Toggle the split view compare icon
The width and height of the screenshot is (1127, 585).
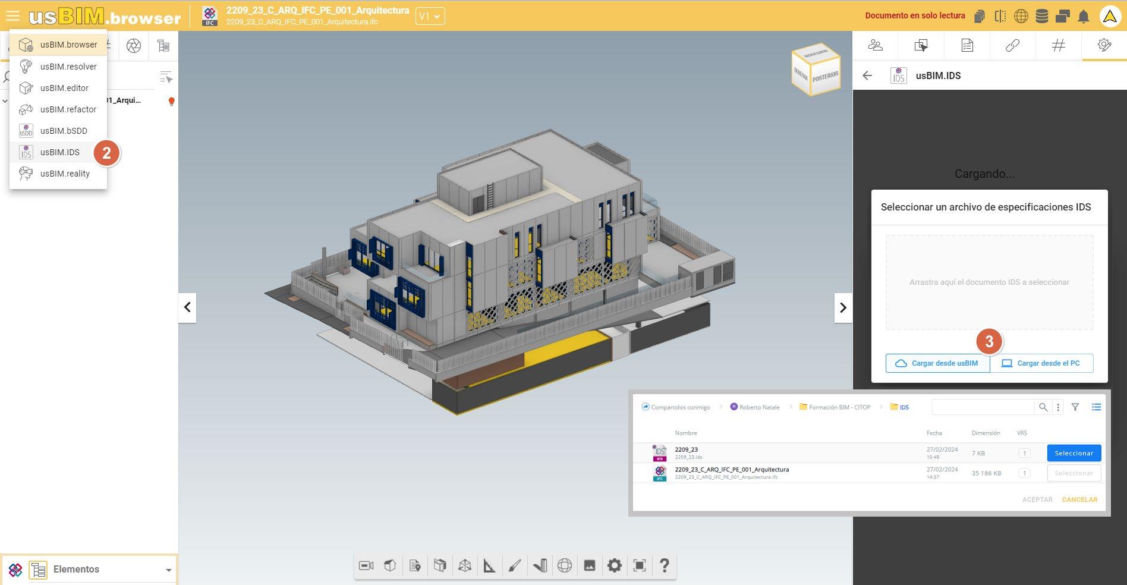1000,17
